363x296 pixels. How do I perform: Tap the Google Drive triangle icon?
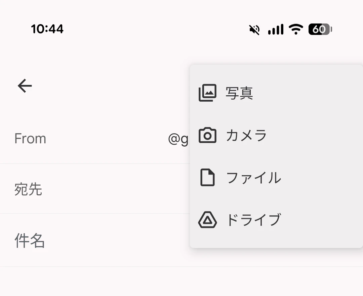(x=207, y=220)
